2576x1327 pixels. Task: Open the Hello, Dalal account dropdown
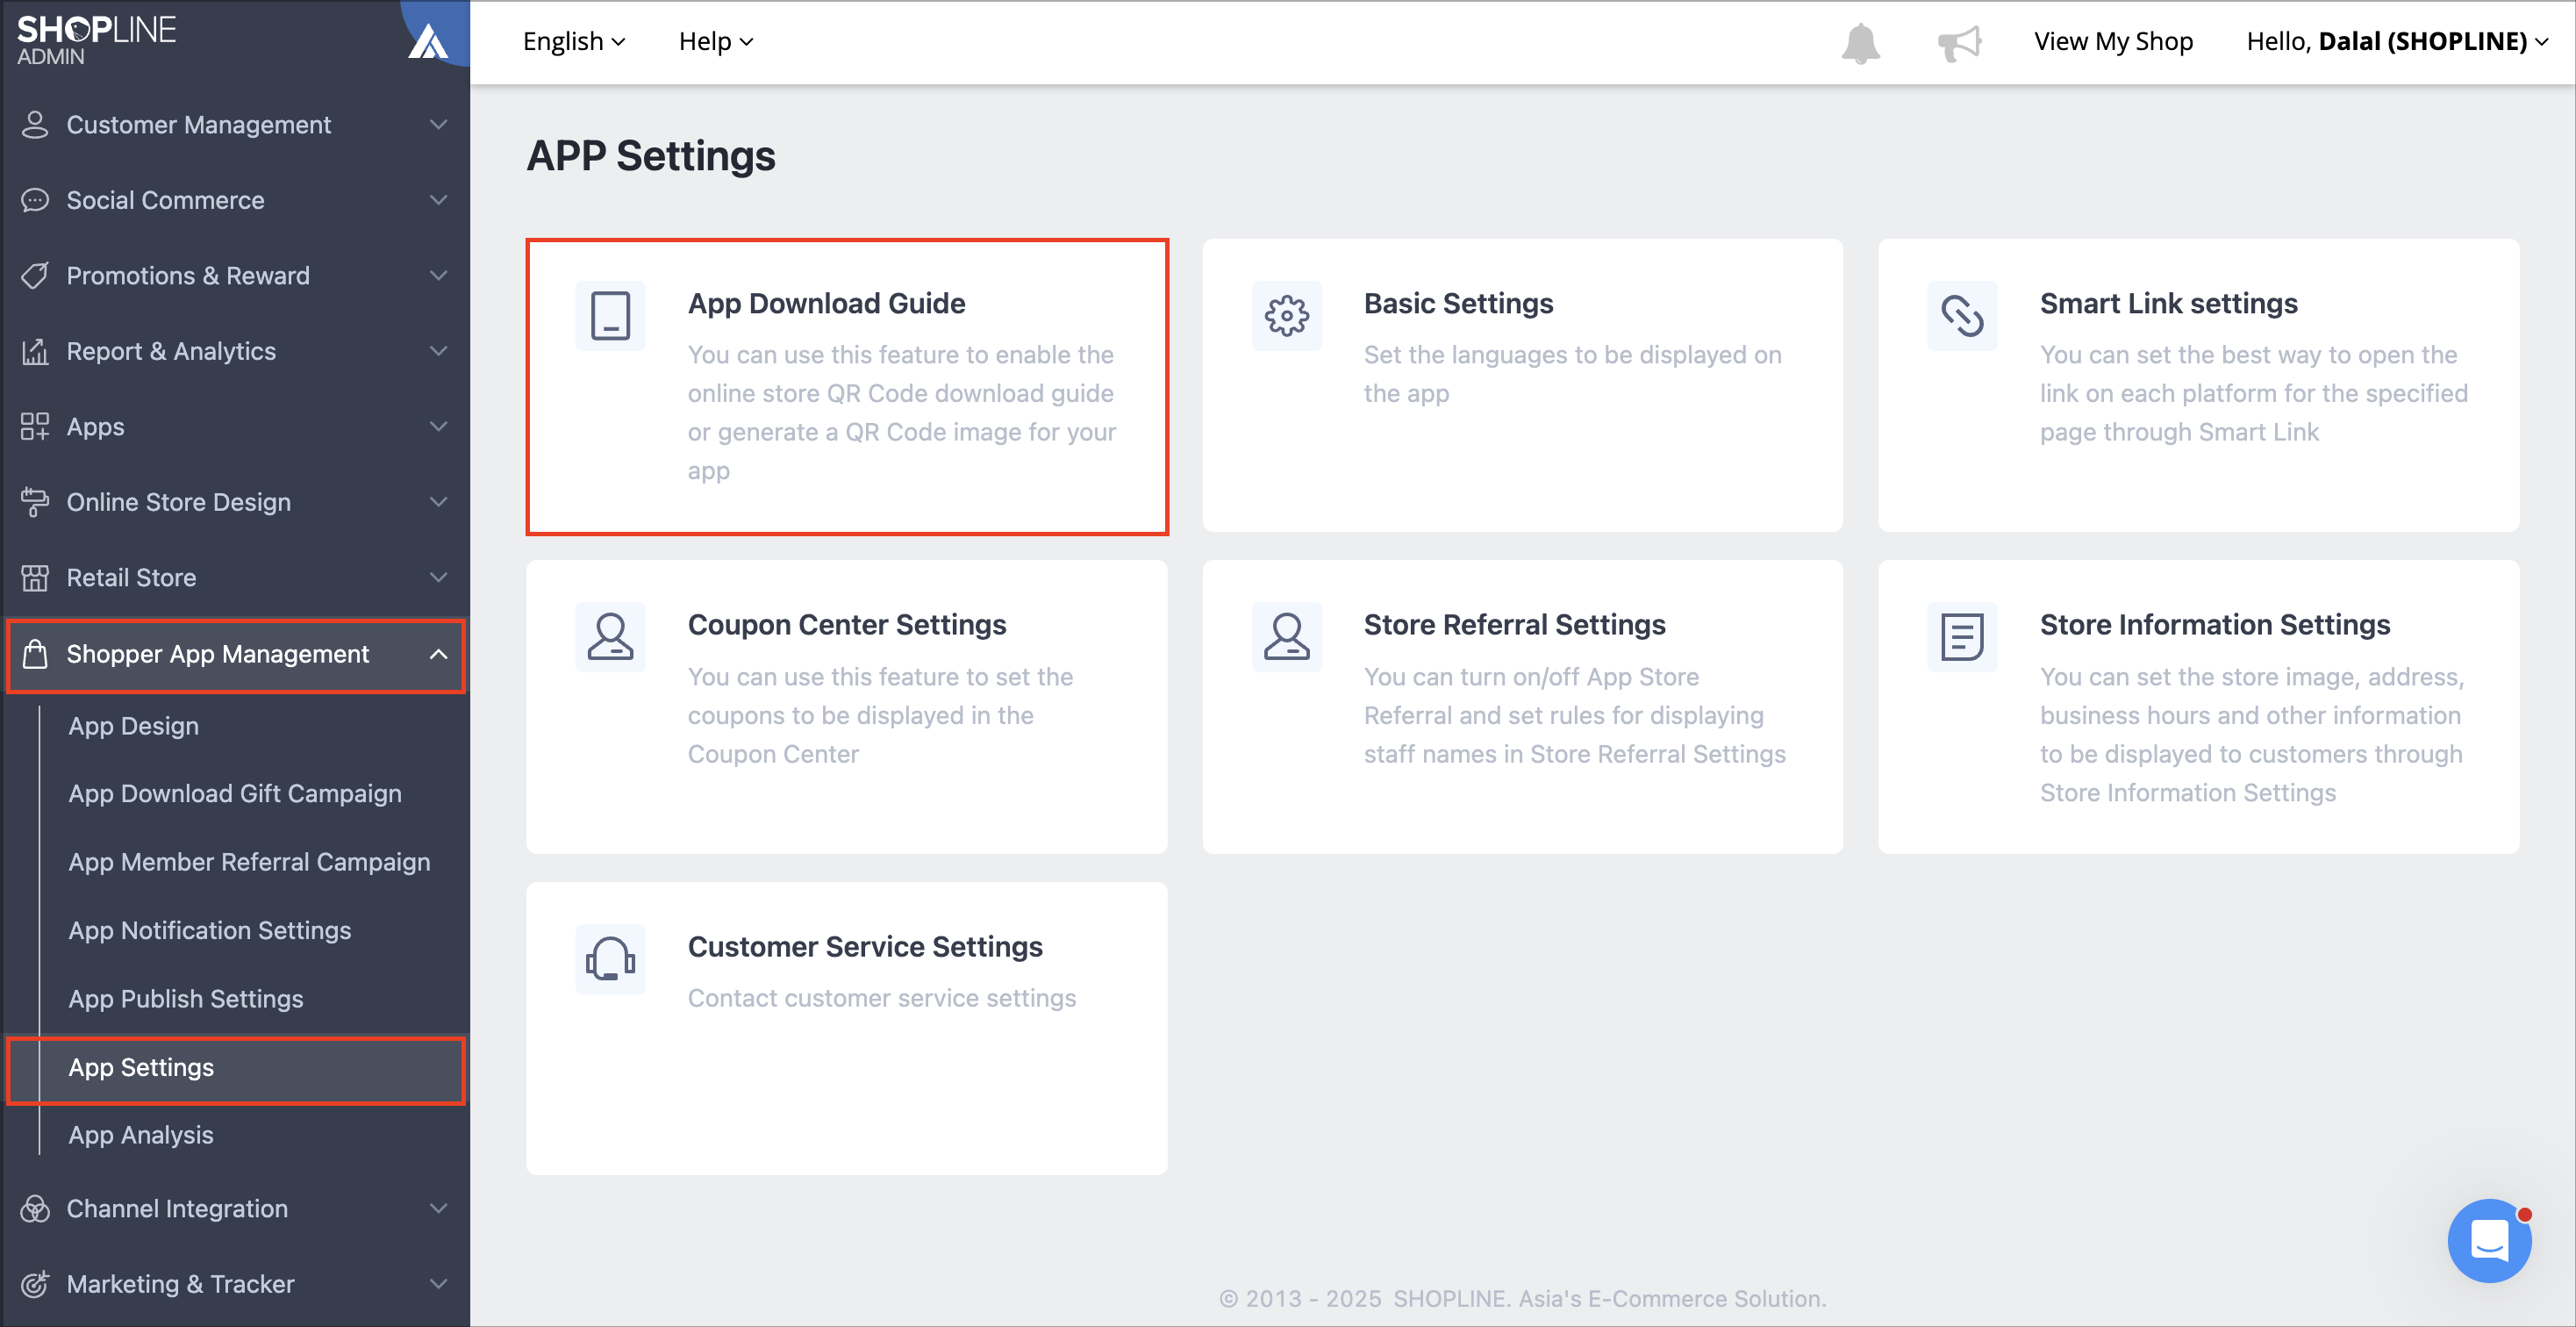pos(2396,41)
